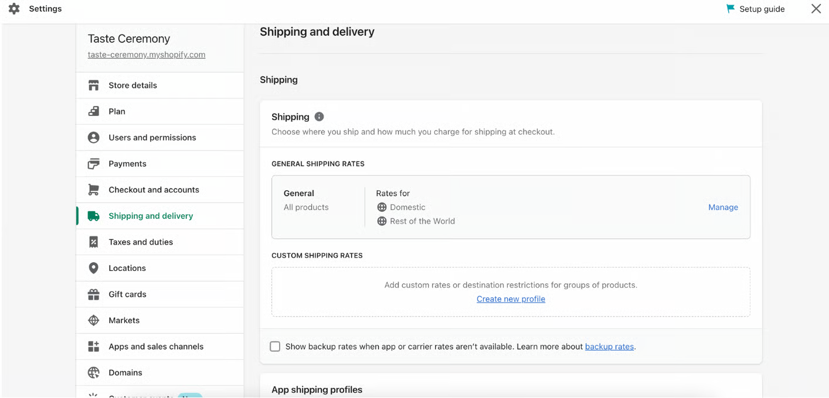829x398 pixels.
Task: Click the Setup guide flag icon
Action: (x=730, y=9)
